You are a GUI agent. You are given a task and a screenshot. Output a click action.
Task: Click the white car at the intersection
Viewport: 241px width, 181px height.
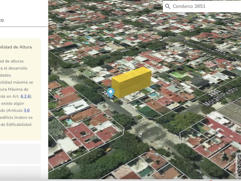click(x=141, y=134)
